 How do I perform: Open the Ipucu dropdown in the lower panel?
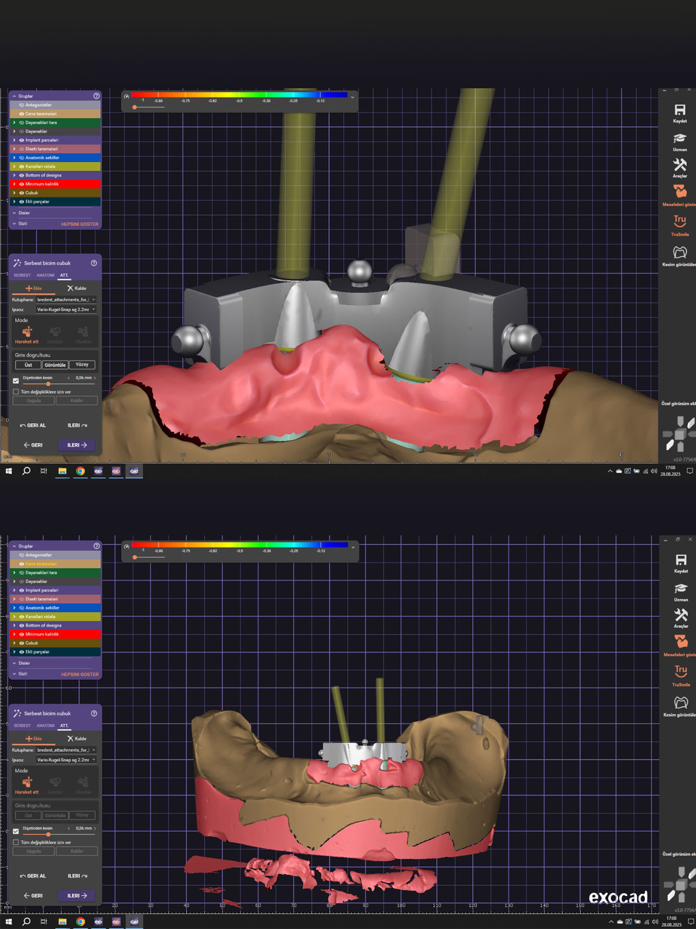[66, 759]
